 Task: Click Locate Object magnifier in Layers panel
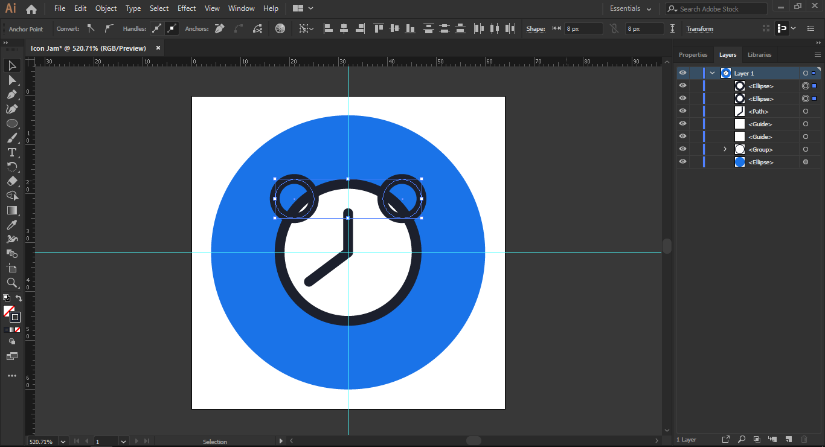pyautogui.click(x=741, y=439)
